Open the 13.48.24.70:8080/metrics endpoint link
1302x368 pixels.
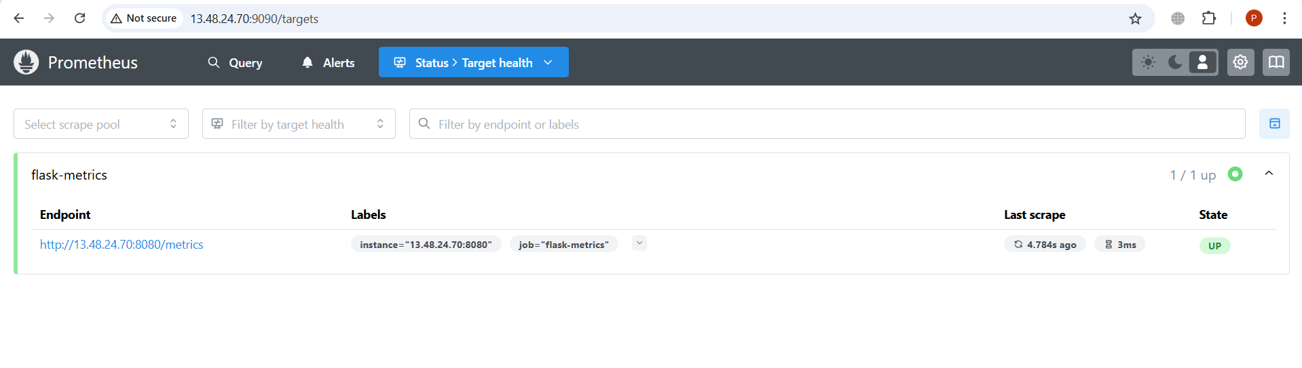[x=122, y=245]
